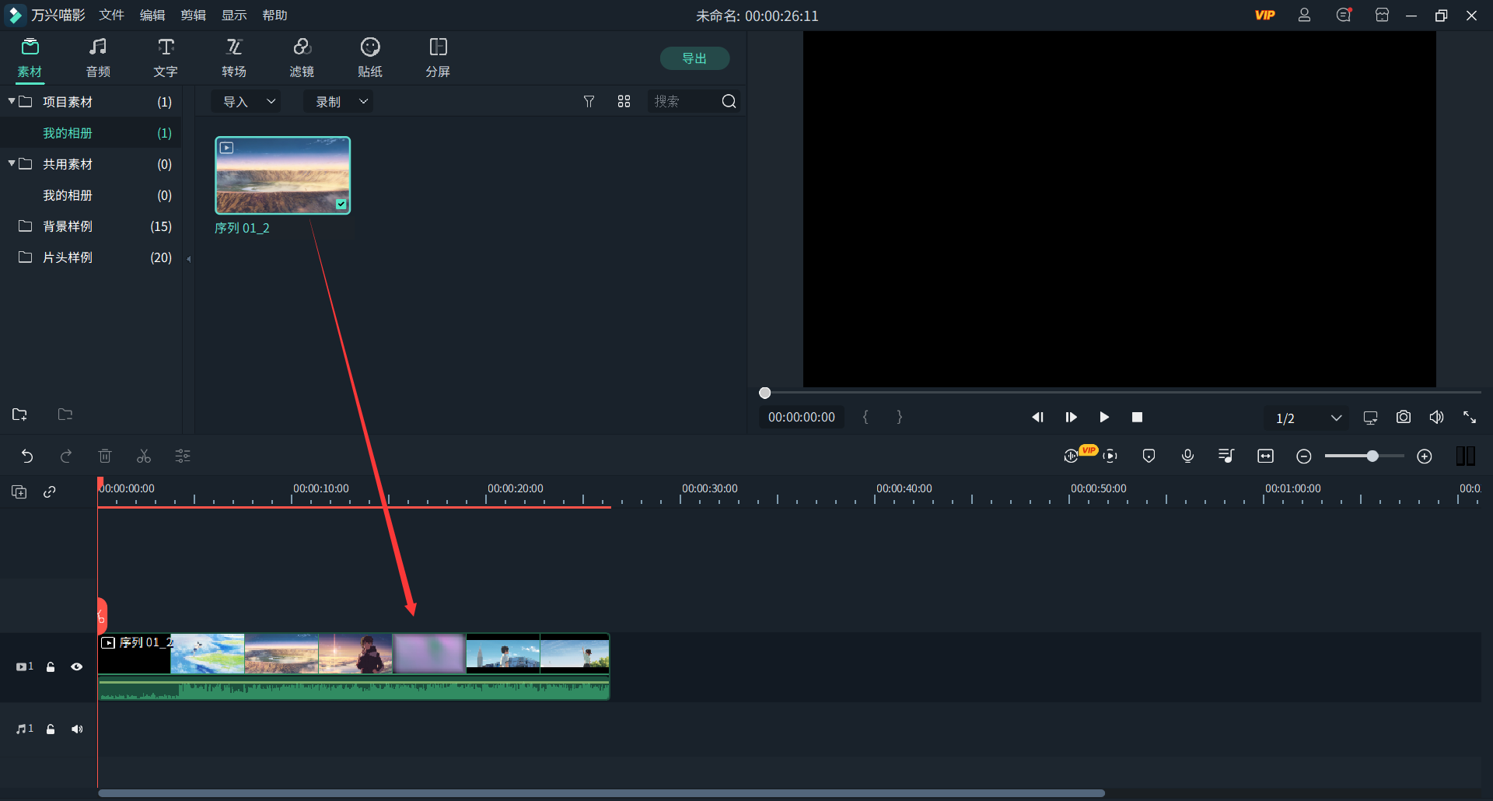1493x801 pixels.
Task: Switch to the 转场 transitions tab
Action: pyautogui.click(x=233, y=58)
